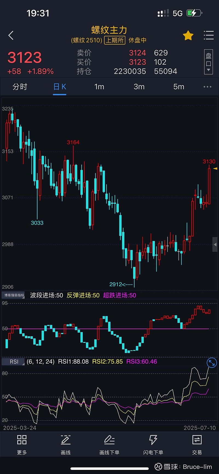
Task: Click the 螺纹主力 title
Action: coord(109,30)
